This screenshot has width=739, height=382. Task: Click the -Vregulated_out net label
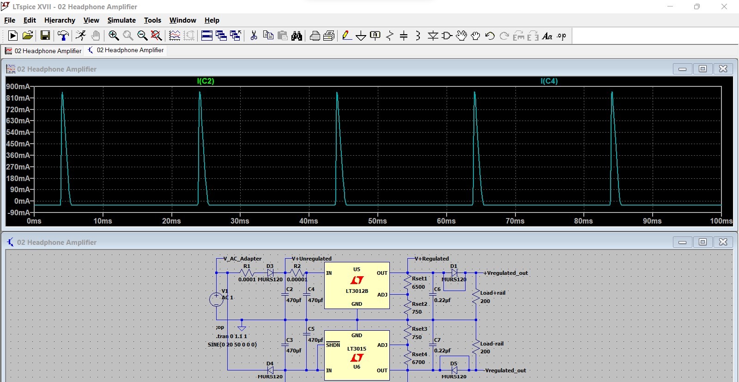505,370
